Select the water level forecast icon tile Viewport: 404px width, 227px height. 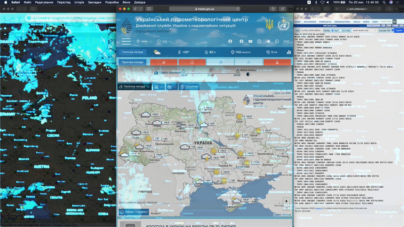pos(192,62)
